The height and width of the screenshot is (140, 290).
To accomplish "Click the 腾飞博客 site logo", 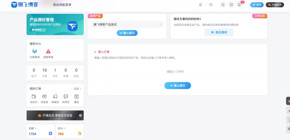I will click(25, 5).
